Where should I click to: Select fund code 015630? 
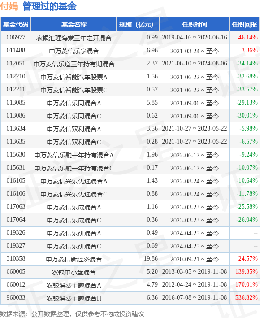coord(16,155)
